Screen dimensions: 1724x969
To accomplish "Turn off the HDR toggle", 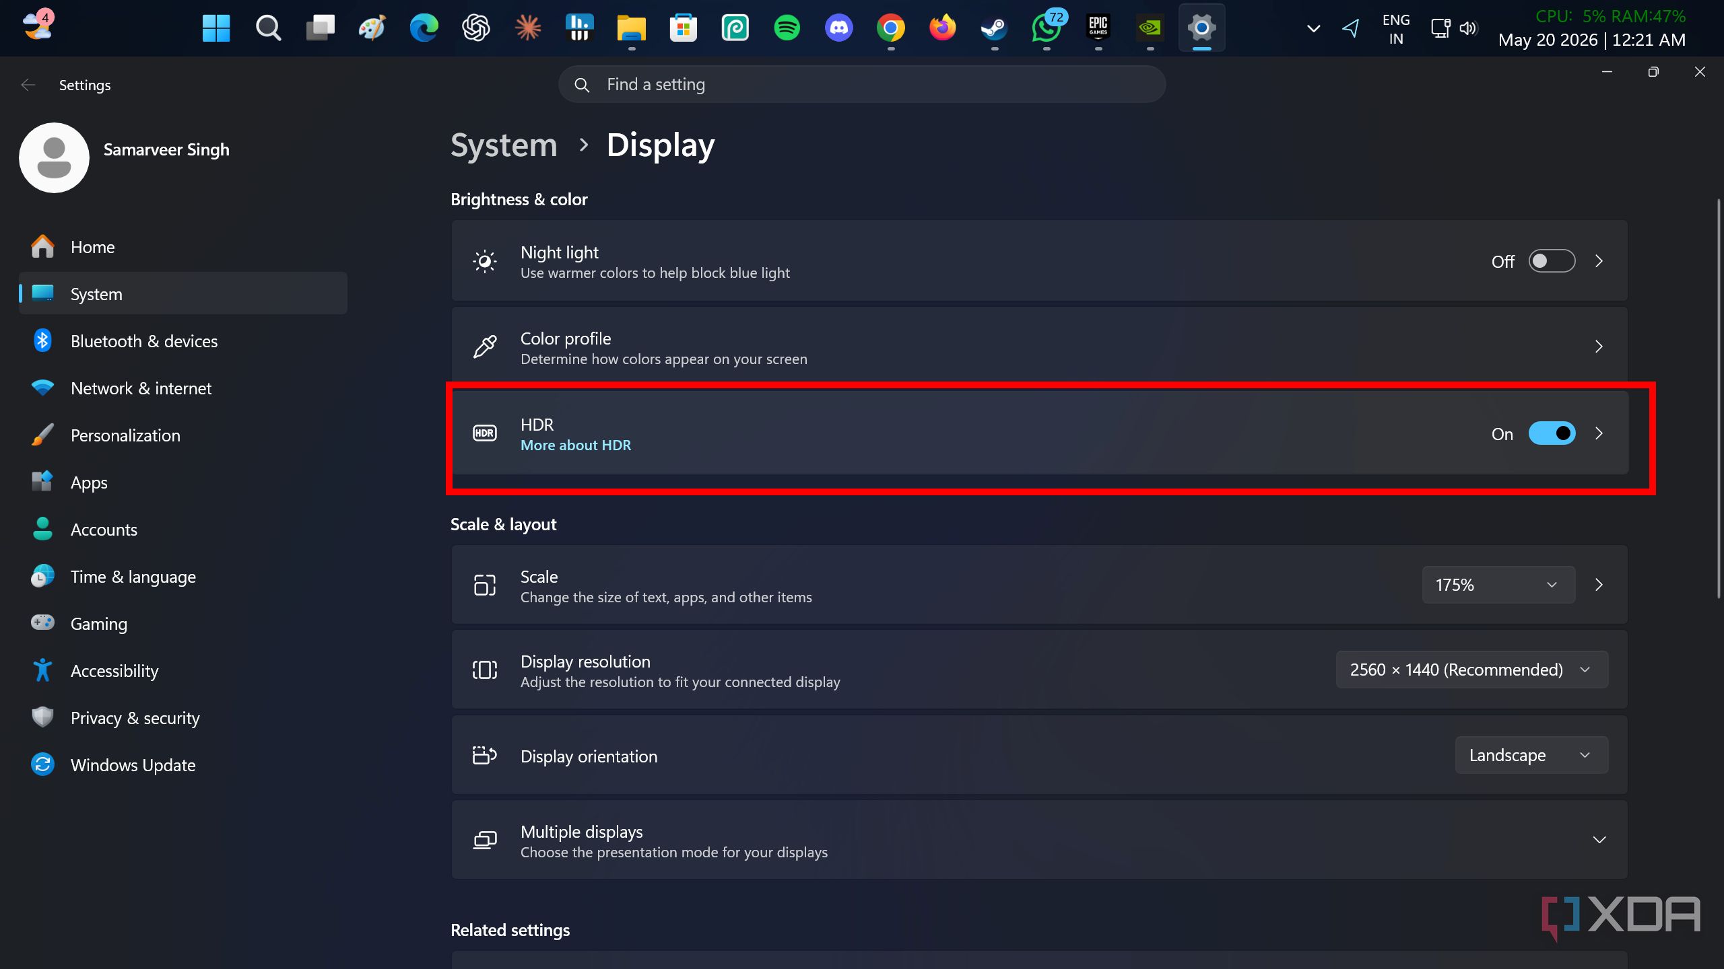I will click(1552, 433).
